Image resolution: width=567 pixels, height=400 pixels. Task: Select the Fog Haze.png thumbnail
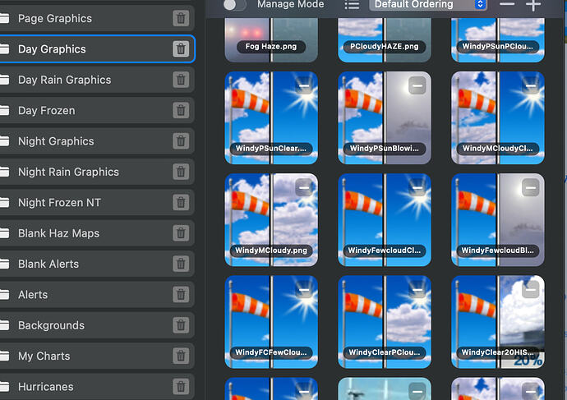(271, 40)
